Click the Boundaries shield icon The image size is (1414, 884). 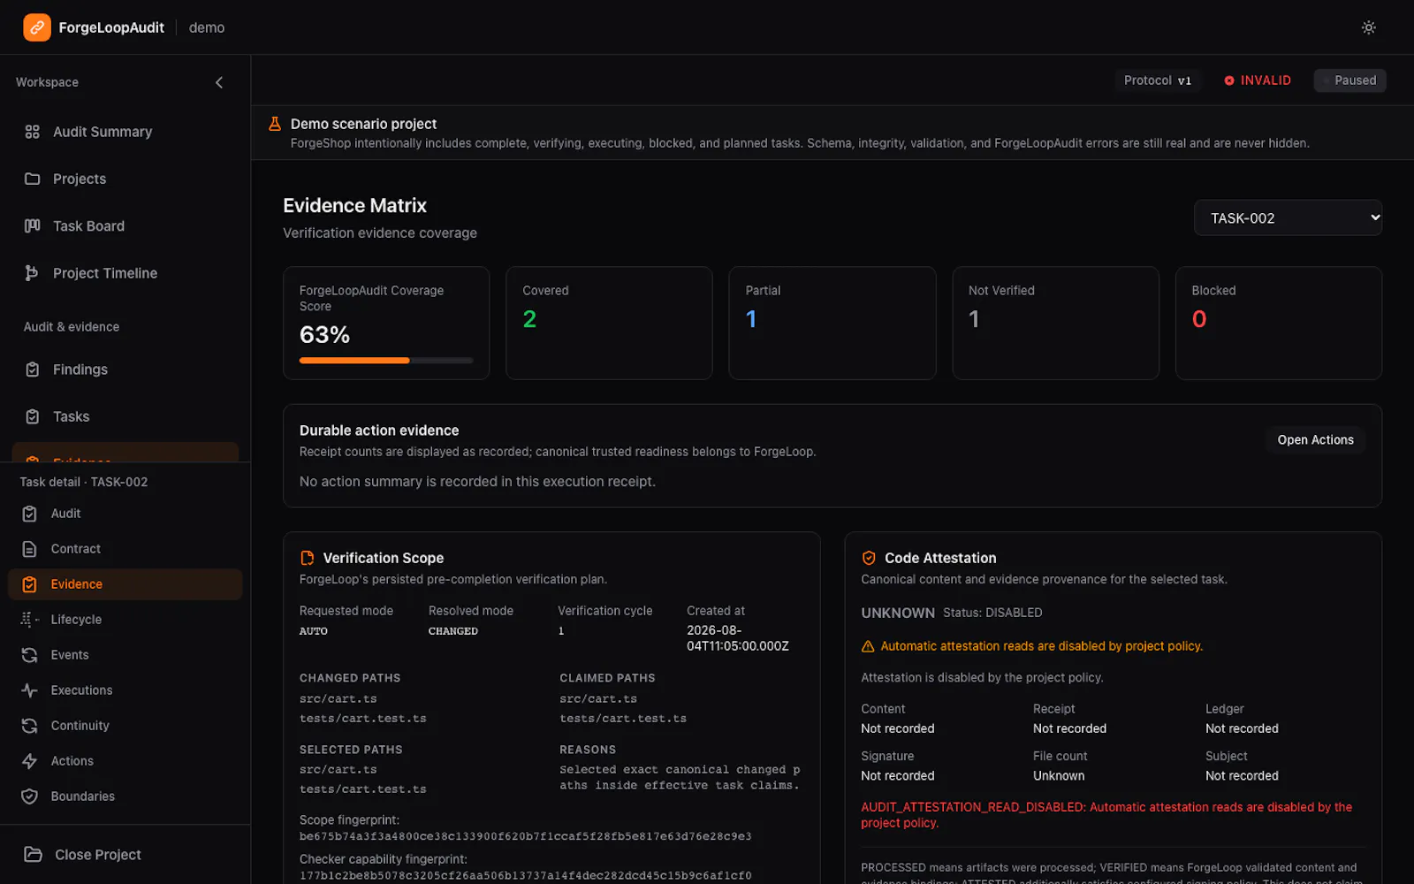[30, 796]
